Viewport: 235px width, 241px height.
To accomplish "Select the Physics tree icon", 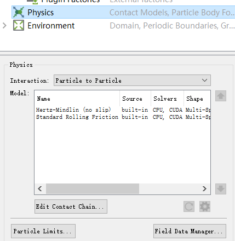I will [19, 12].
